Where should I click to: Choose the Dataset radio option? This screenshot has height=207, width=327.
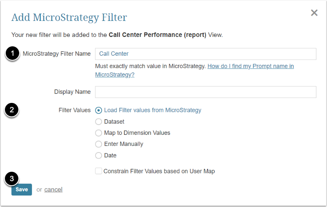(x=99, y=122)
